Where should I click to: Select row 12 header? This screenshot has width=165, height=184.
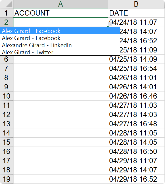(x=7, y=114)
